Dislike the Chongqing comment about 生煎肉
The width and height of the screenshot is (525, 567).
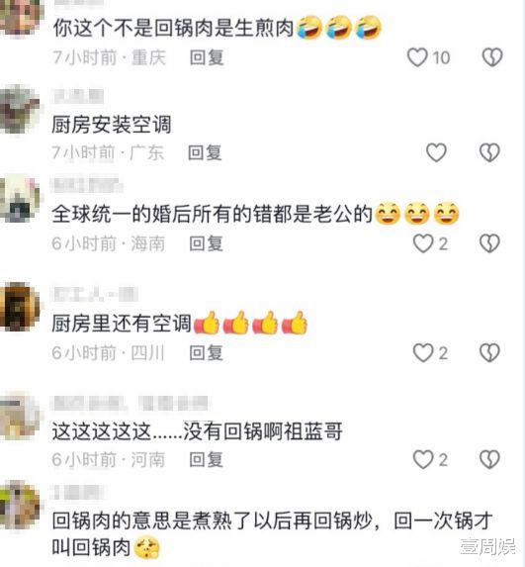coord(492,57)
